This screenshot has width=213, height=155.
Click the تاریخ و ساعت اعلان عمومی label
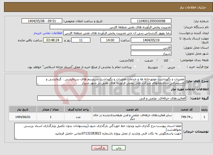83,21
